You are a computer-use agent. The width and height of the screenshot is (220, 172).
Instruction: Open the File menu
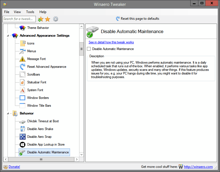point(7,12)
